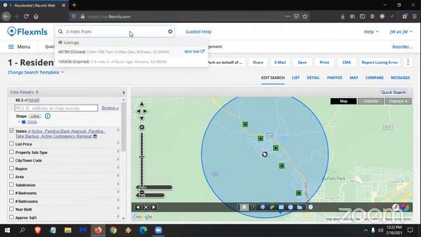Switch to the DETAIL tab
This screenshot has width=421, height=237.
coord(313,78)
